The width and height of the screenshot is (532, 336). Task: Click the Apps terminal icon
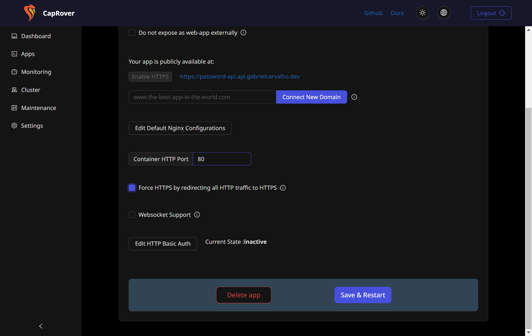click(x=14, y=54)
